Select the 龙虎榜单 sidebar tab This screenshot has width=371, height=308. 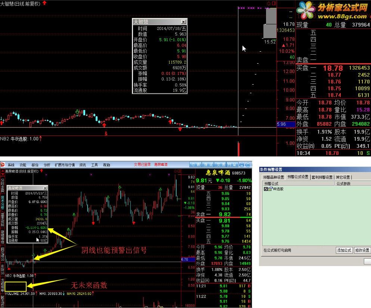pyautogui.click(x=2, y=285)
